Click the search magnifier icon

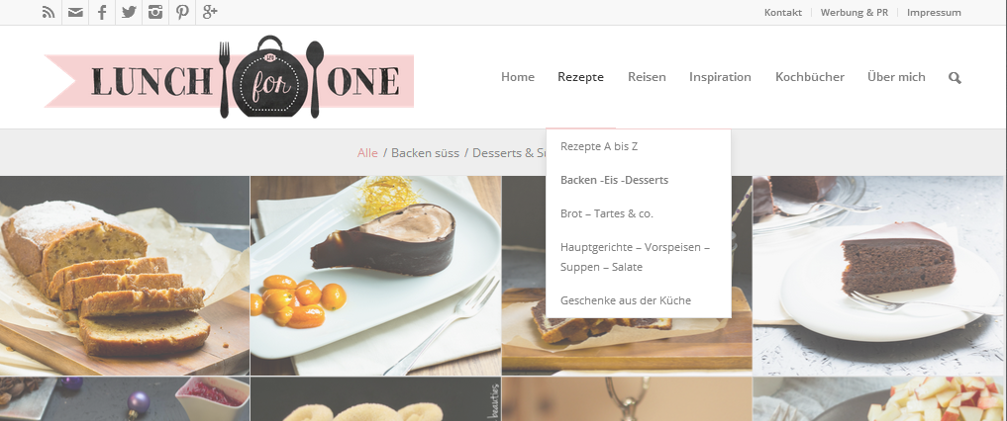[955, 77]
